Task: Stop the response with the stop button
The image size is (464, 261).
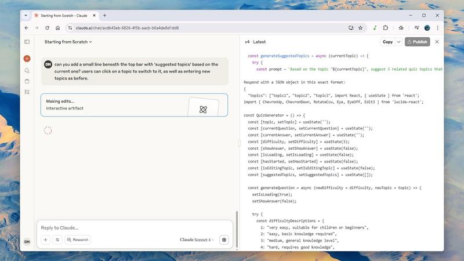Action: tap(224, 240)
